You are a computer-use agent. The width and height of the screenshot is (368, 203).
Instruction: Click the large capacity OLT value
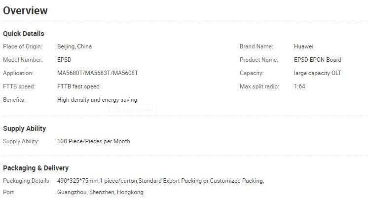pos(317,73)
